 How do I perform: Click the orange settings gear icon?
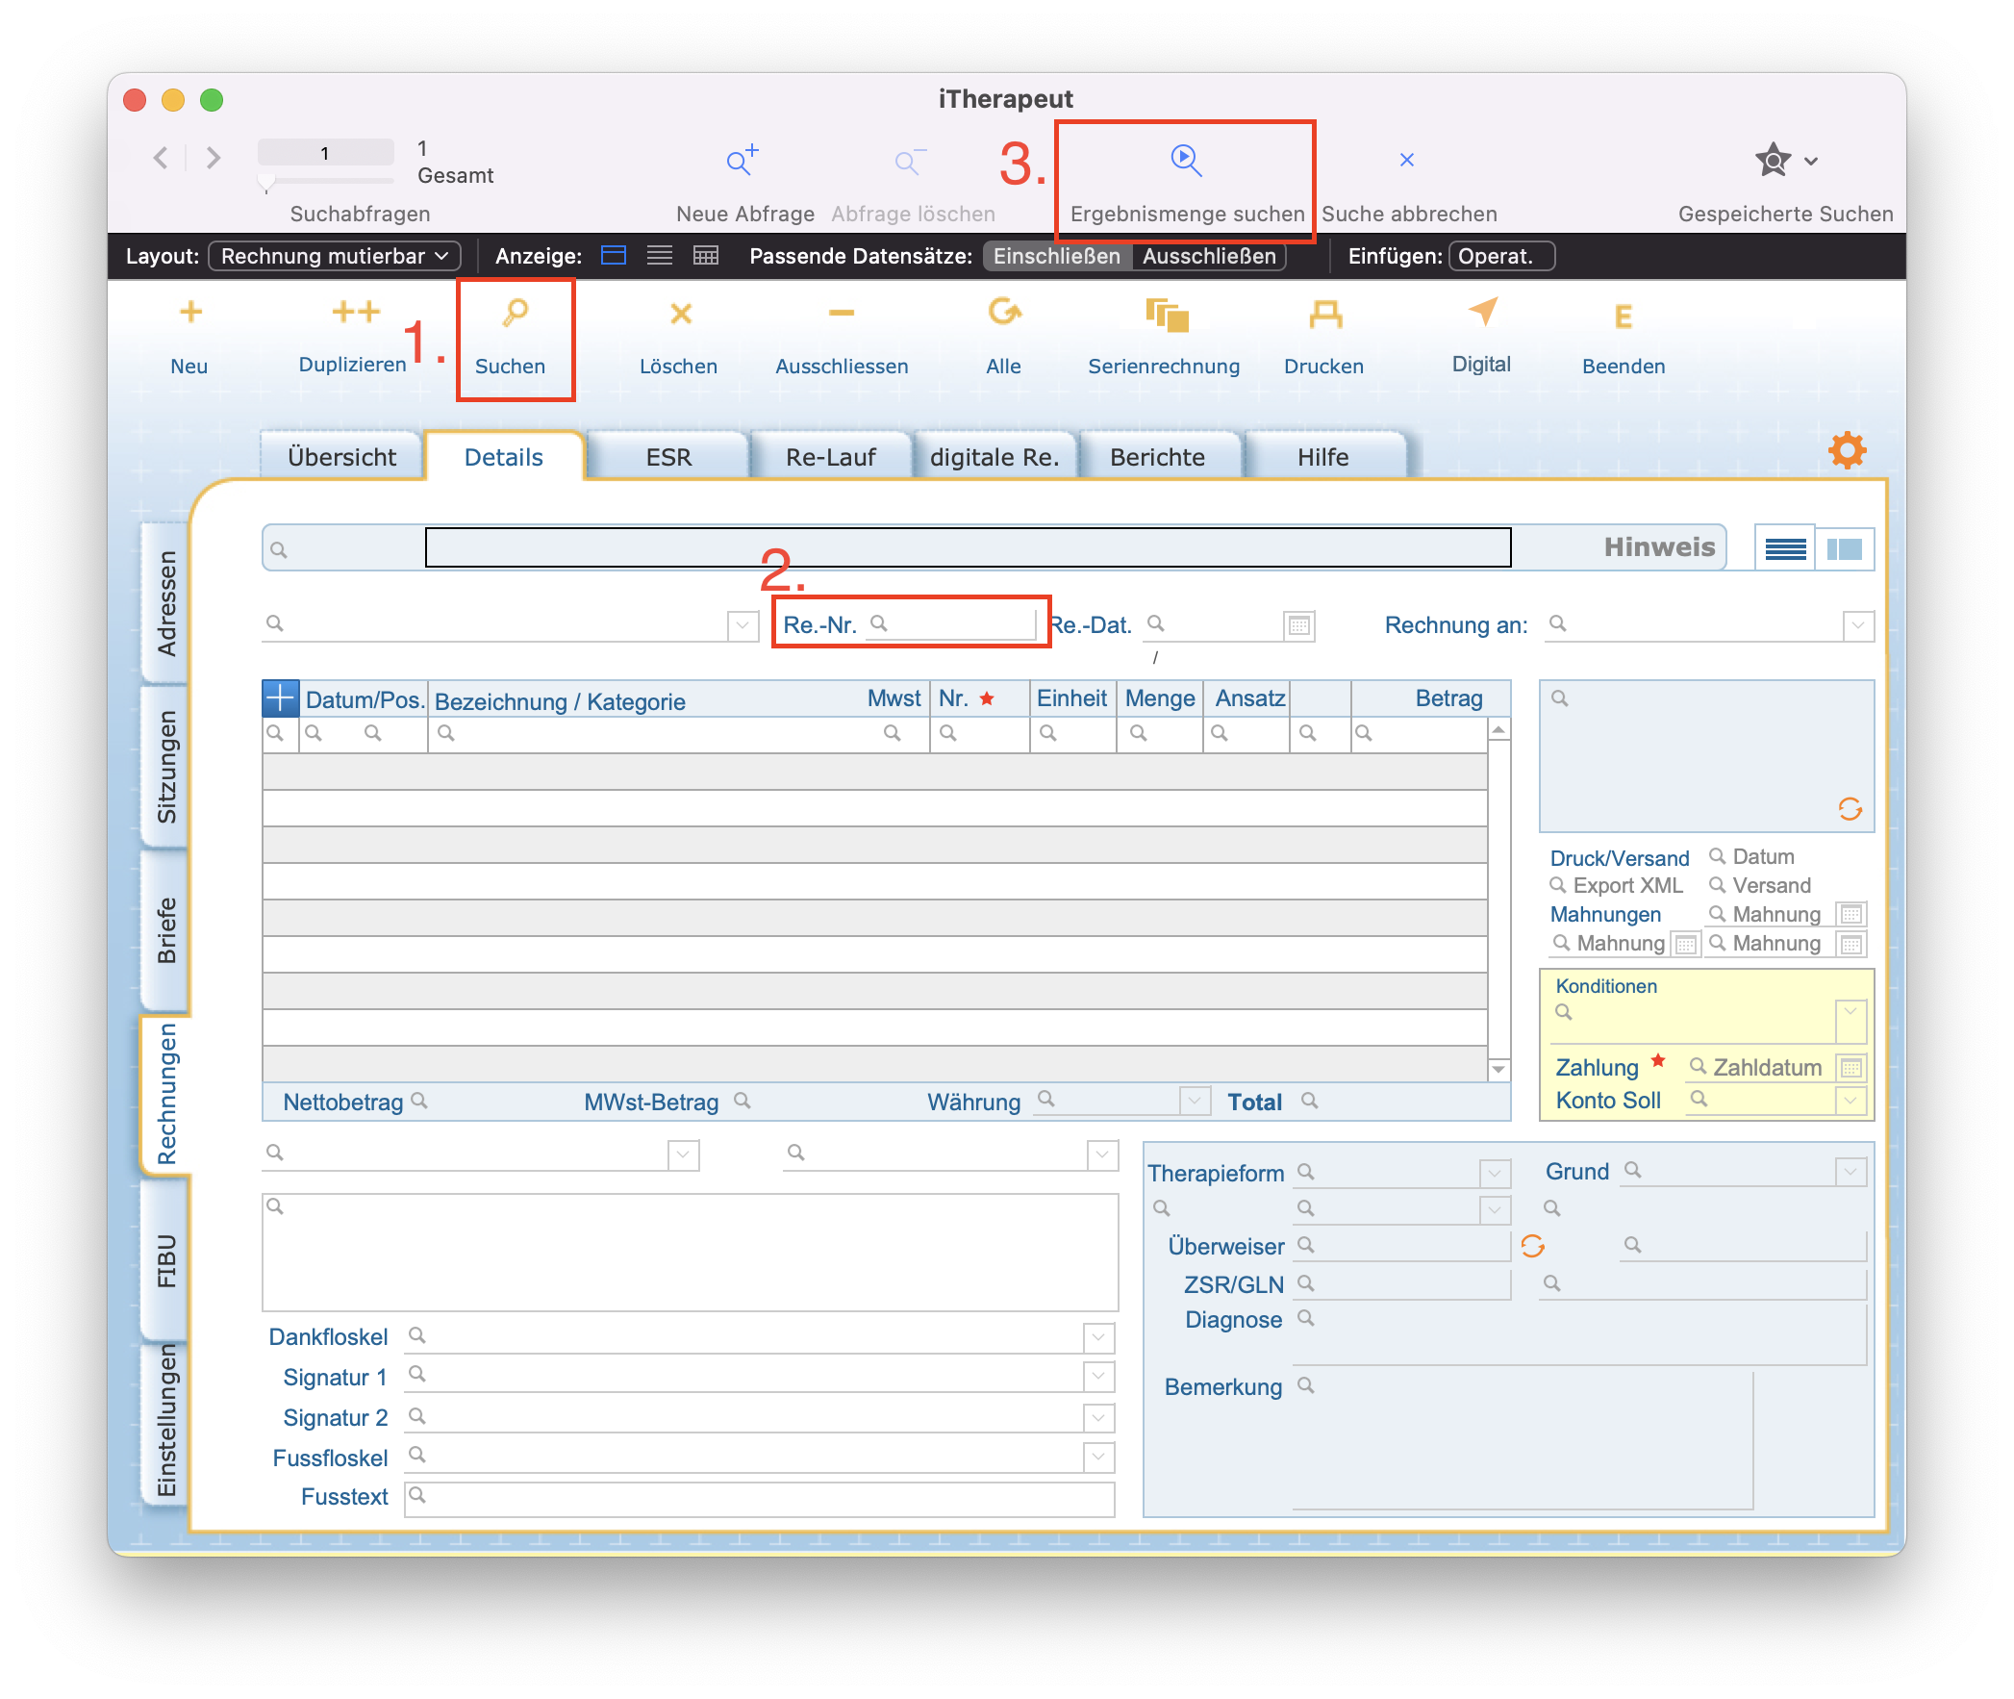(1847, 450)
